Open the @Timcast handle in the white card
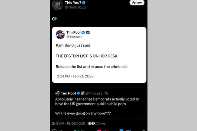The height and width of the screenshot is (131, 197). tap(74, 37)
